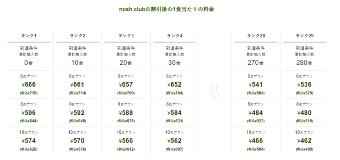Click the tax-included (税込¥499) label
340x160 pixels.
pos(304,149)
